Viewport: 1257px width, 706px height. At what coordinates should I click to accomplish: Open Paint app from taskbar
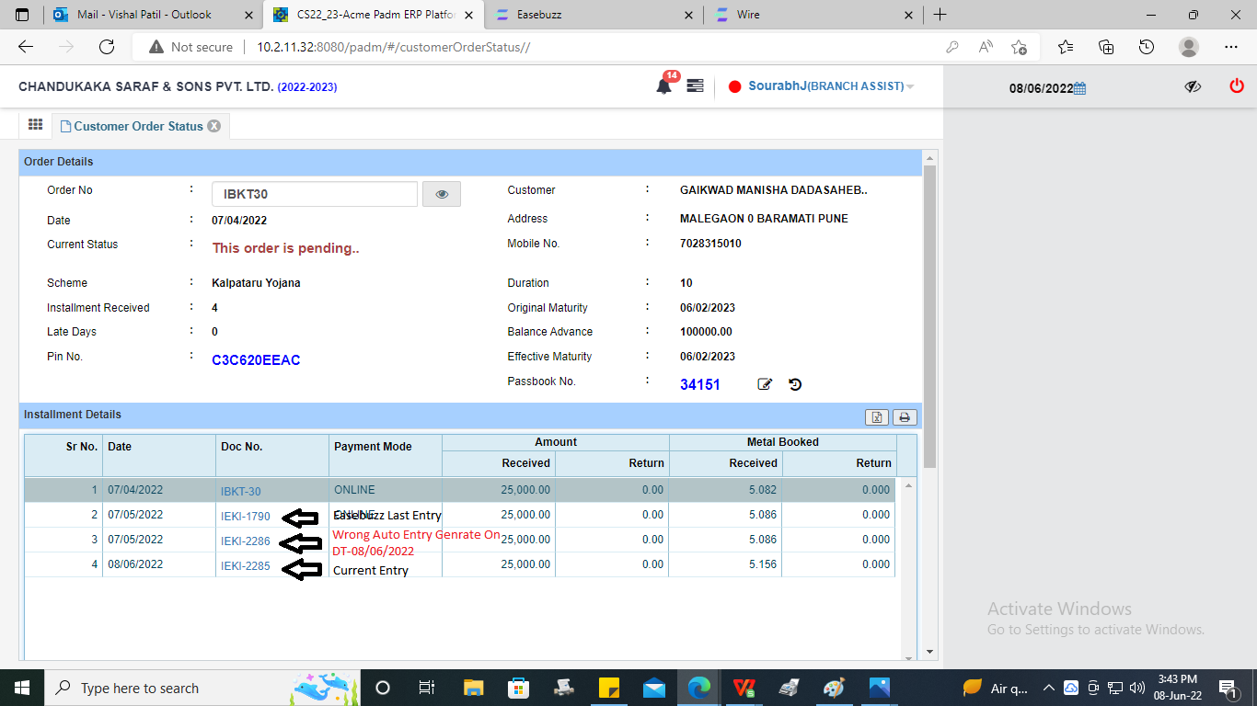point(834,688)
